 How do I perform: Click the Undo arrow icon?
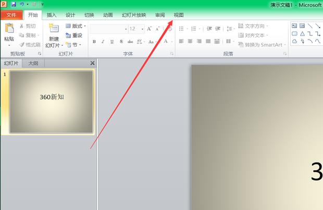pos(22,4)
